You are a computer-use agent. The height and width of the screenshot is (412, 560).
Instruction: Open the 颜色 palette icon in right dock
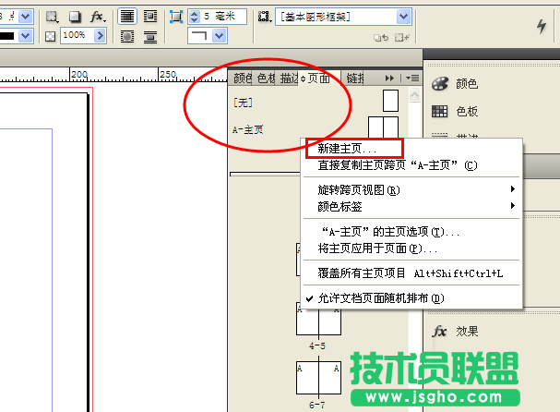(440, 84)
